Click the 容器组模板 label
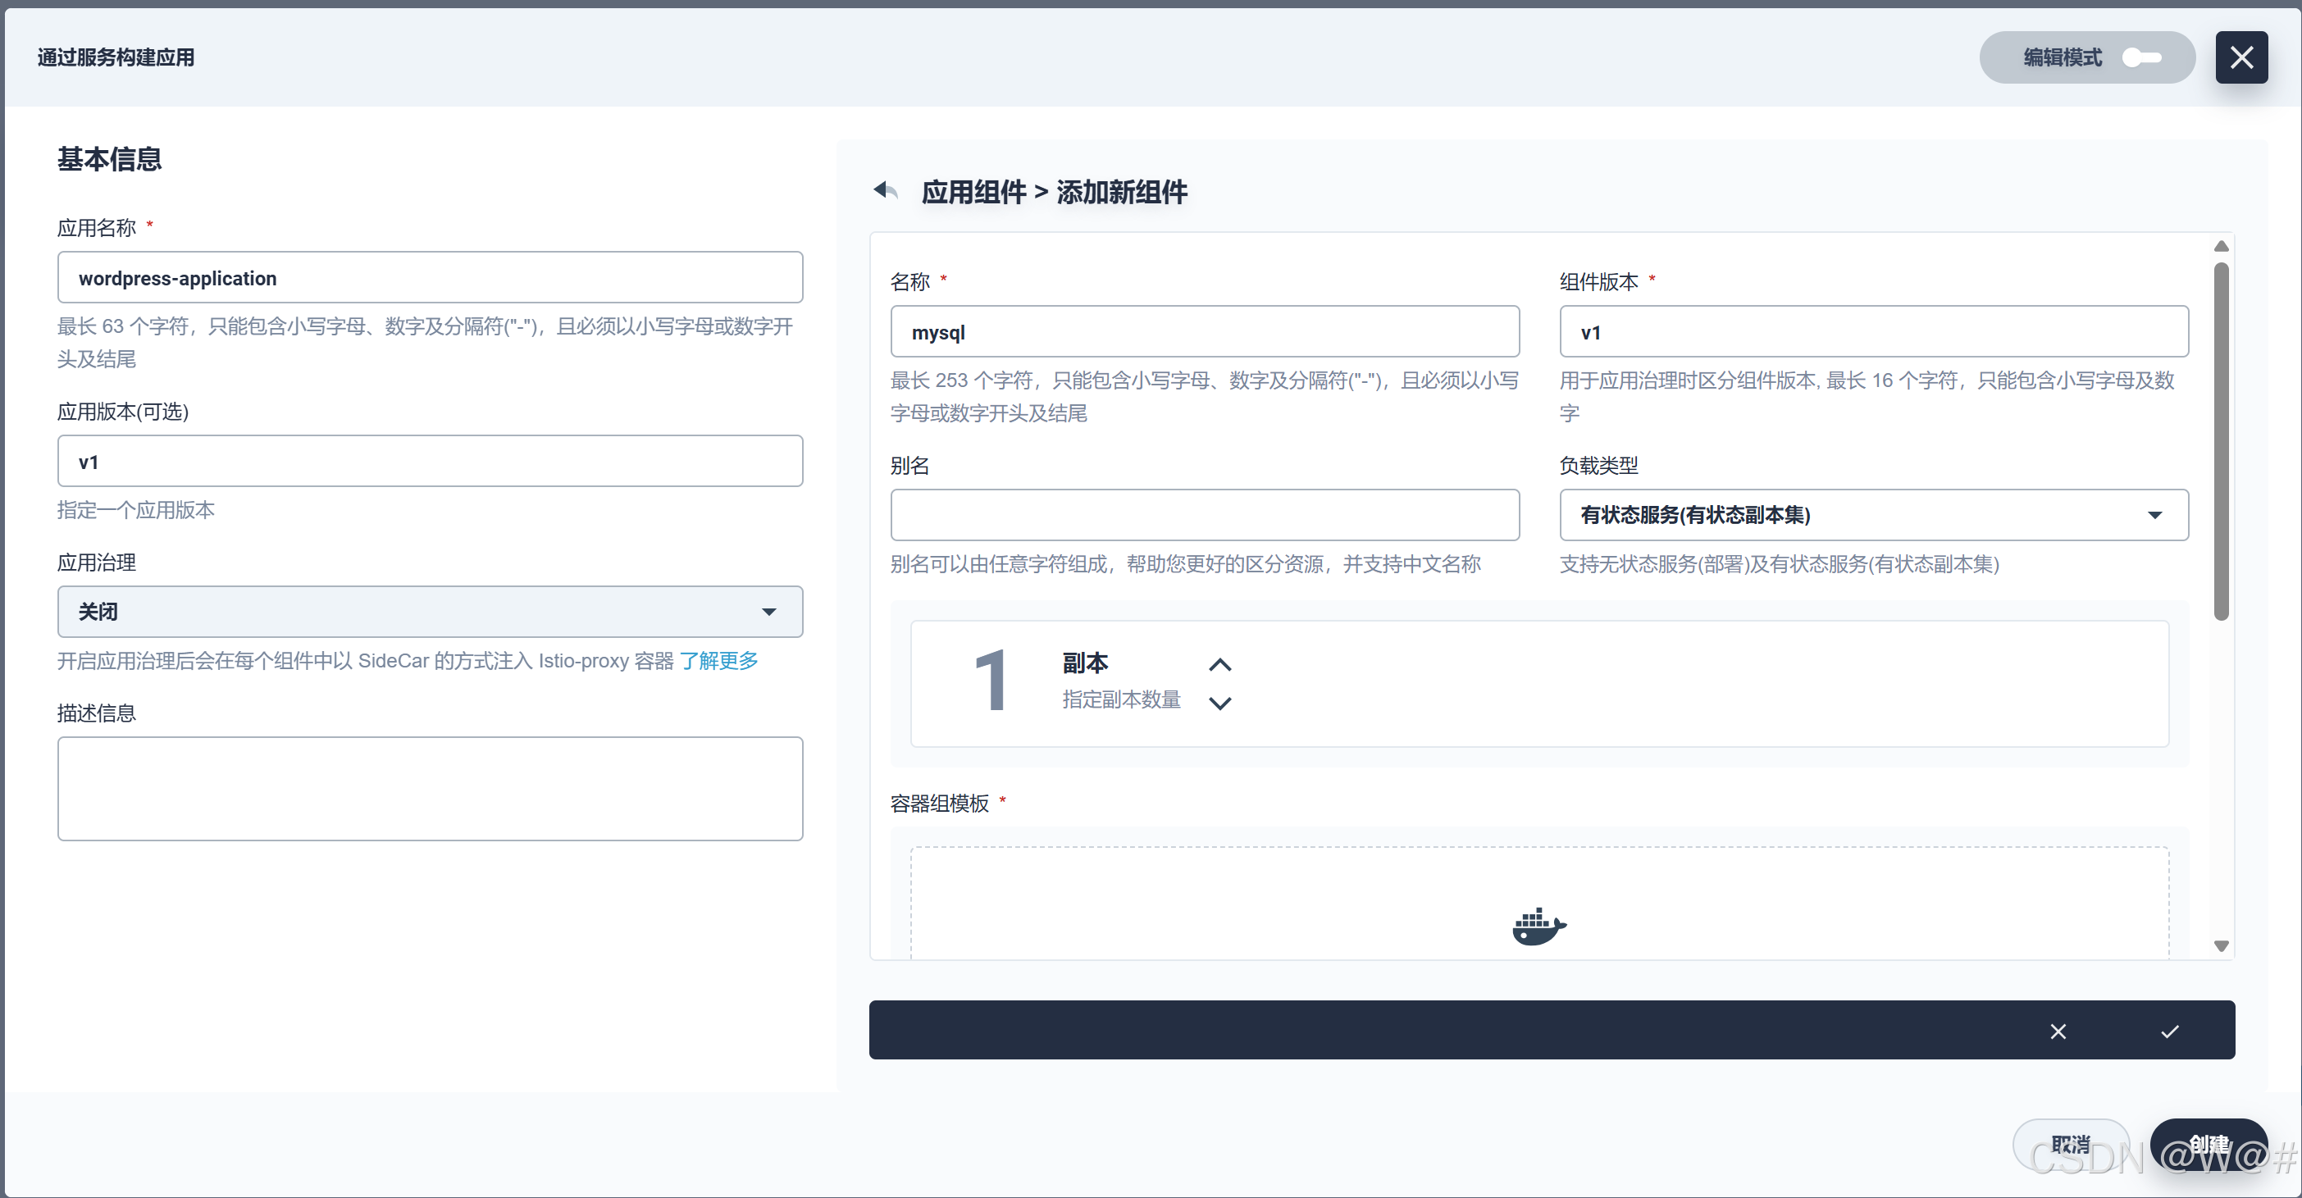The image size is (2302, 1198). (939, 803)
